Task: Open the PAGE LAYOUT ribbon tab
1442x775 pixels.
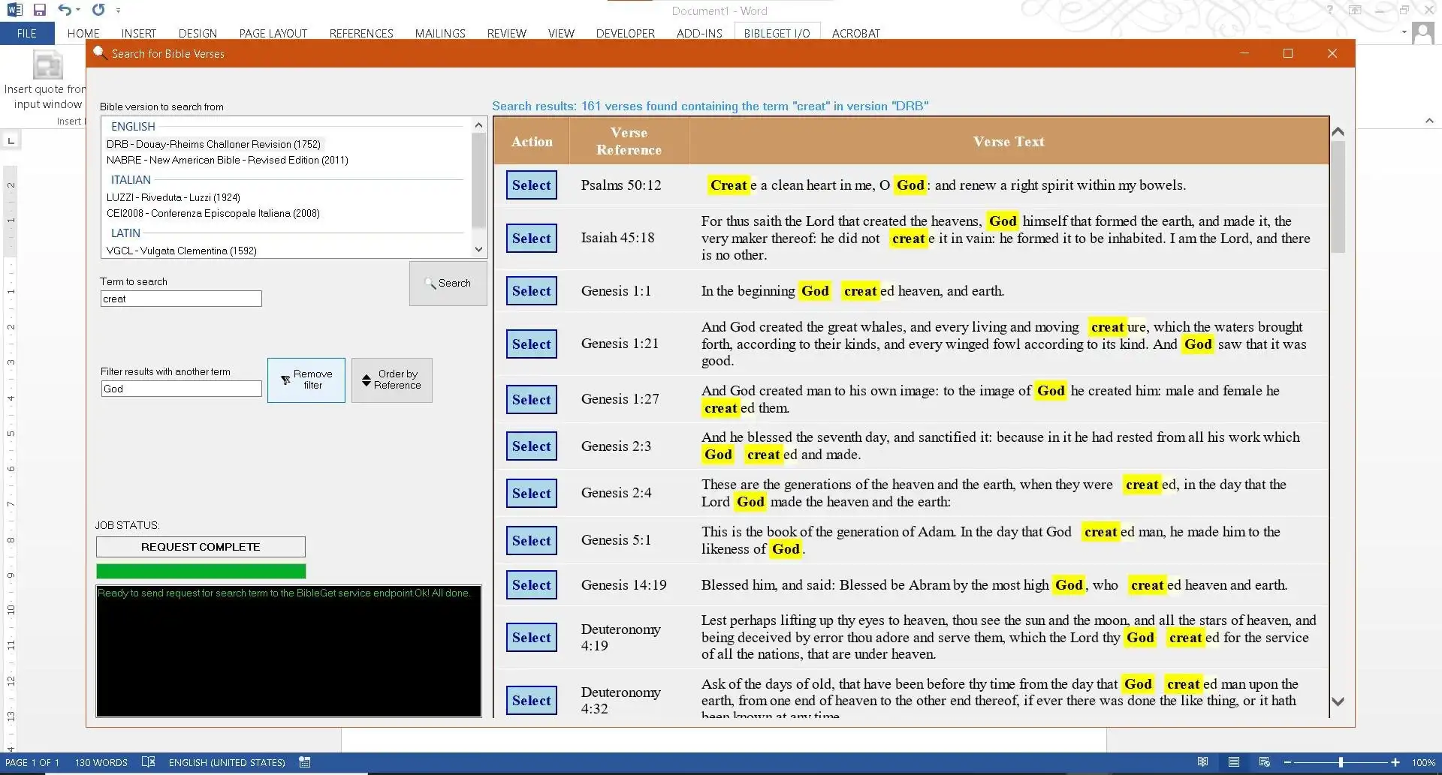Action: (x=273, y=33)
